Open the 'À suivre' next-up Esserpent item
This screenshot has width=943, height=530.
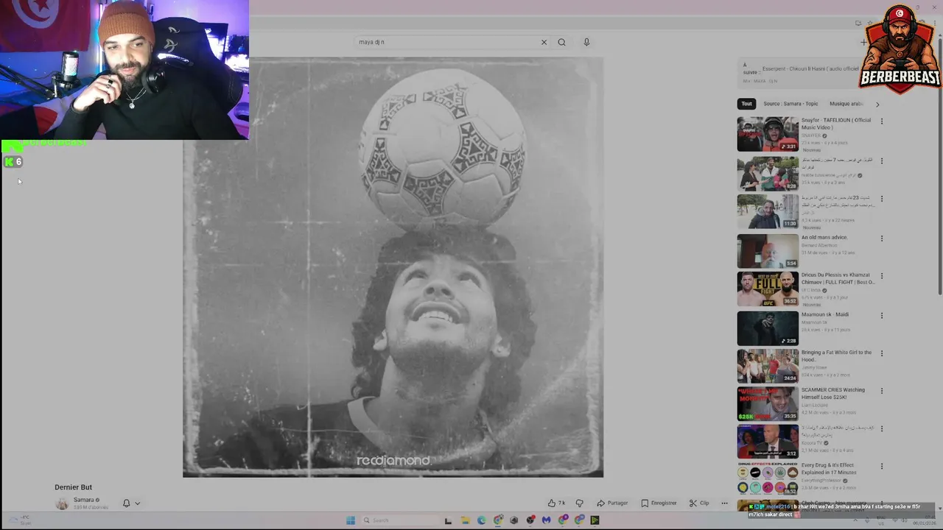pos(810,71)
